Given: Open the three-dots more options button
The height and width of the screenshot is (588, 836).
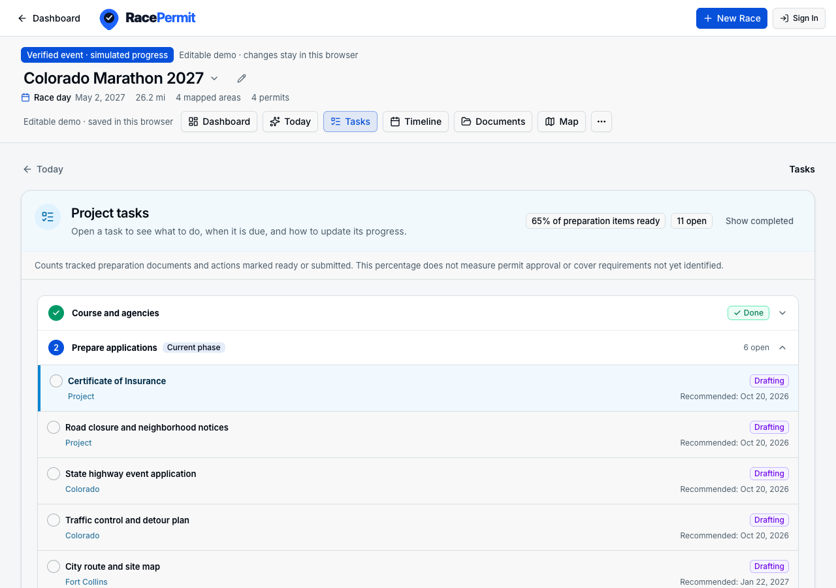Looking at the screenshot, I should [602, 122].
